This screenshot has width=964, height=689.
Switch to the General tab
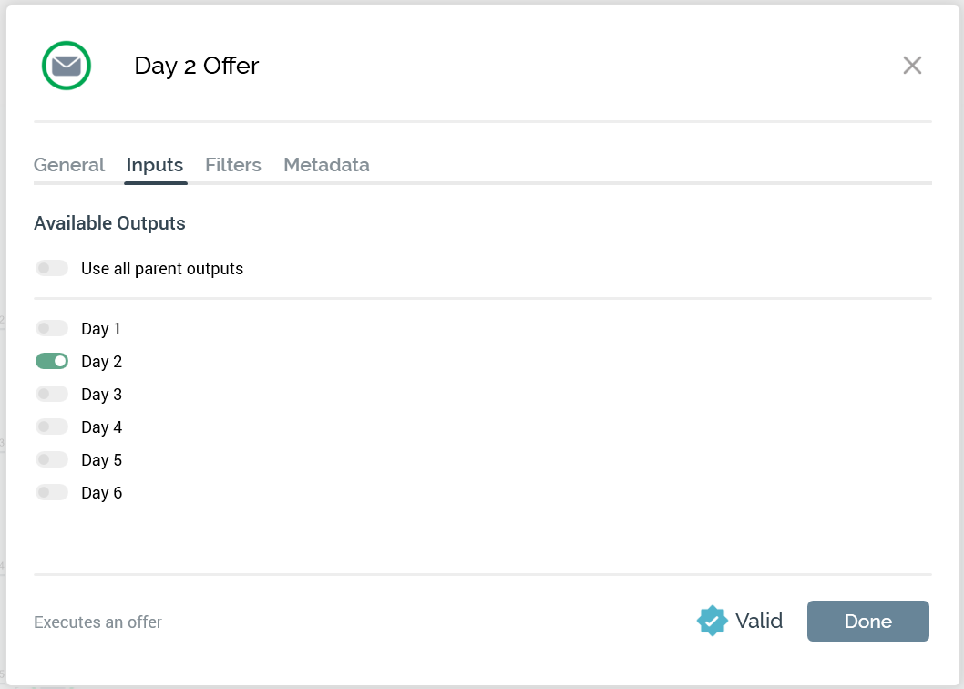pyautogui.click(x=69, y=165)
